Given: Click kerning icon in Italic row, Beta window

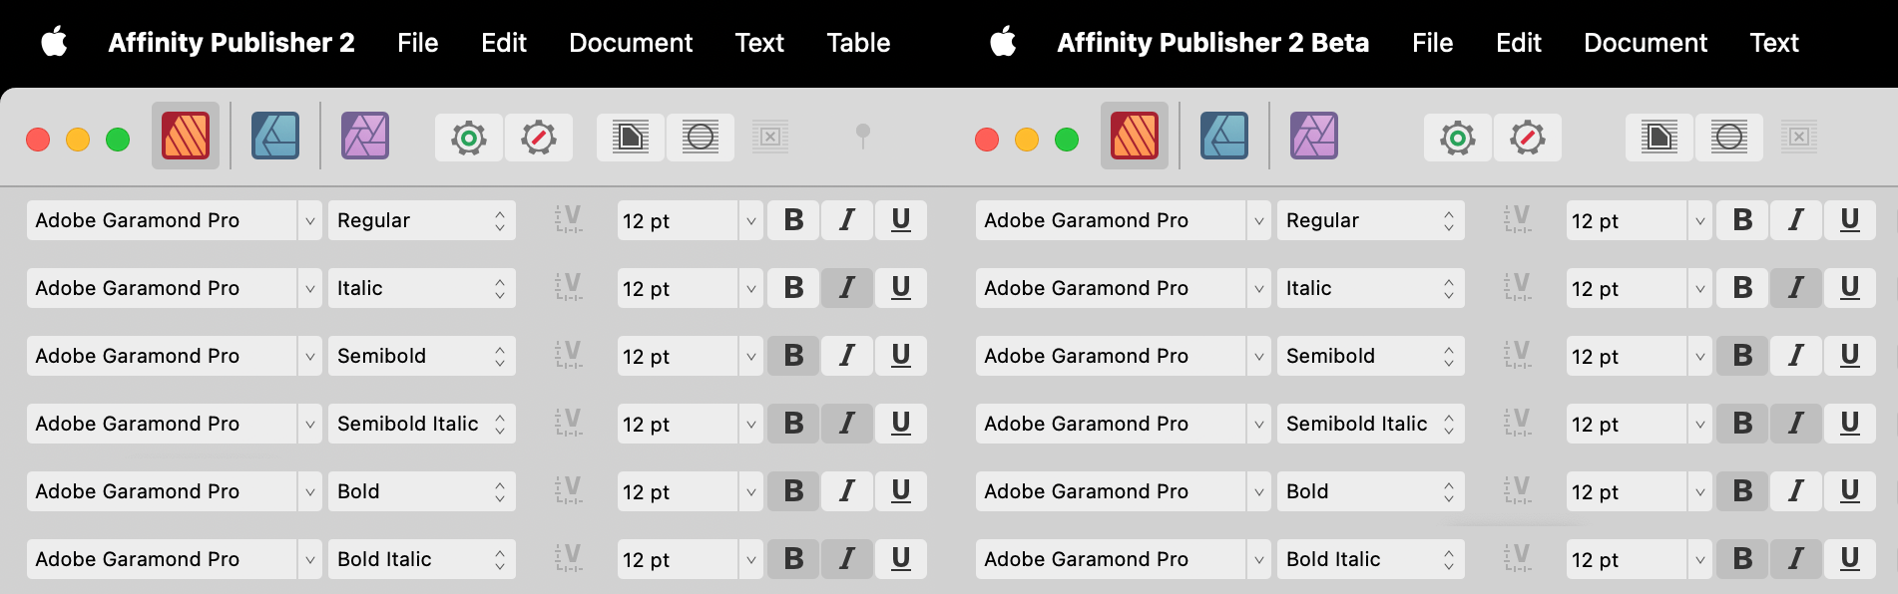Looking at the screenshot, I should tap(1518, 287).
